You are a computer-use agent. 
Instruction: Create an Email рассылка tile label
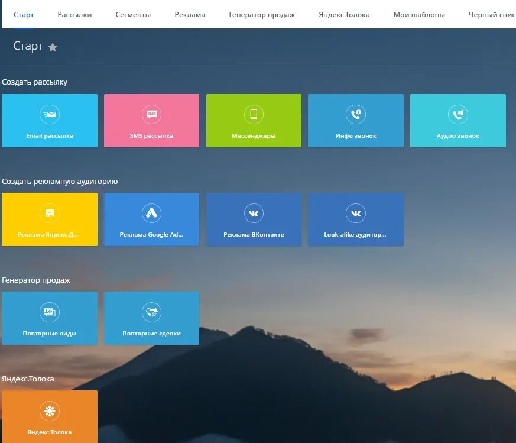pyautogui.click(x=50, y=135)
